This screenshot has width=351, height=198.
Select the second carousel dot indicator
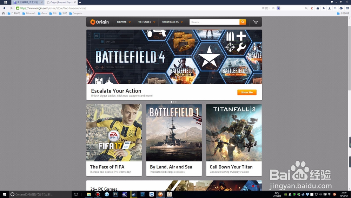coord(174,102)
